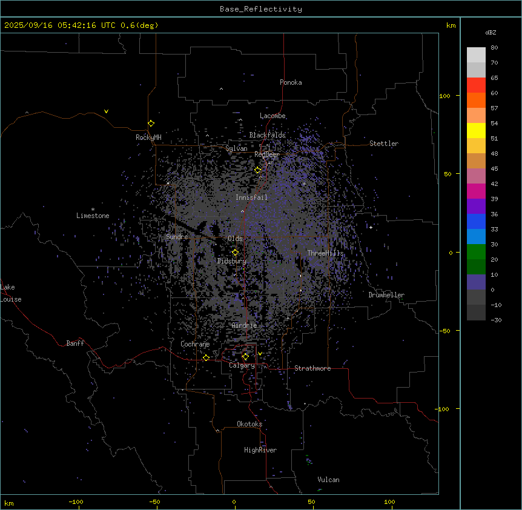Click the yellow diamond marker above RockyMH

(x=151, y=124)
